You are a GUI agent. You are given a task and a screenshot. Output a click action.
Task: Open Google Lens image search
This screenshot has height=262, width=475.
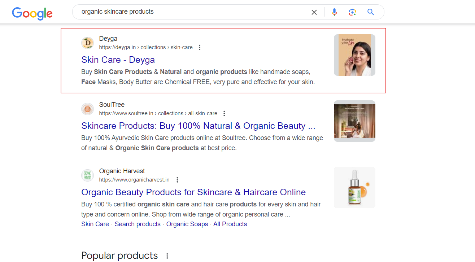[352, 12]
